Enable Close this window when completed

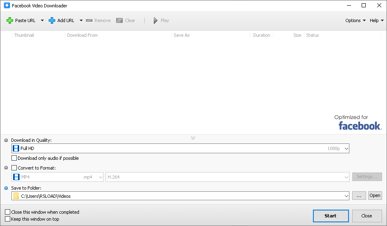8,212
